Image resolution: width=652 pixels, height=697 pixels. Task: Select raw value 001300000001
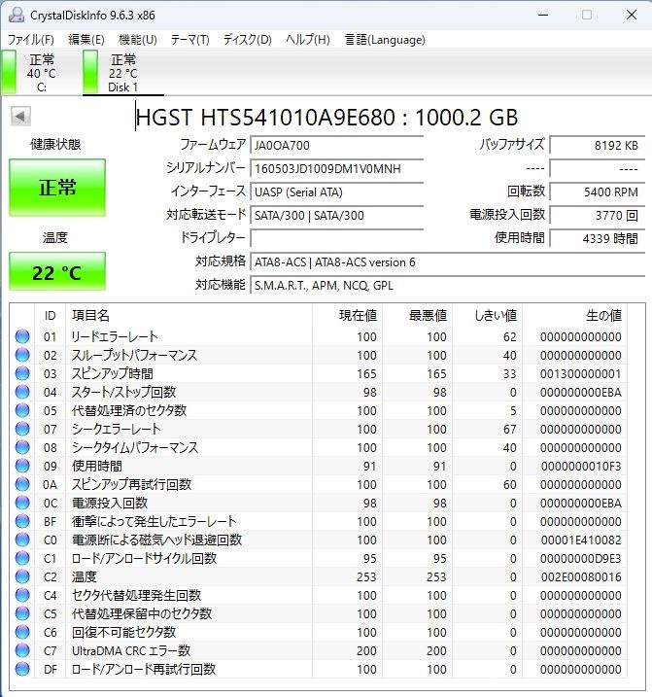point(581,374)
